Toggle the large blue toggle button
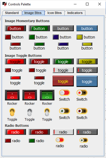 point(87,81)
